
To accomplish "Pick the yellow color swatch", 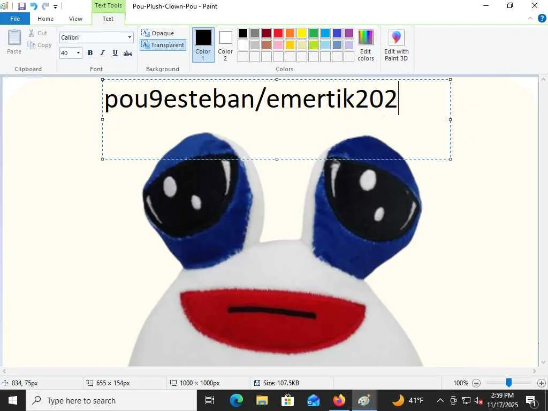I will 302,33.
